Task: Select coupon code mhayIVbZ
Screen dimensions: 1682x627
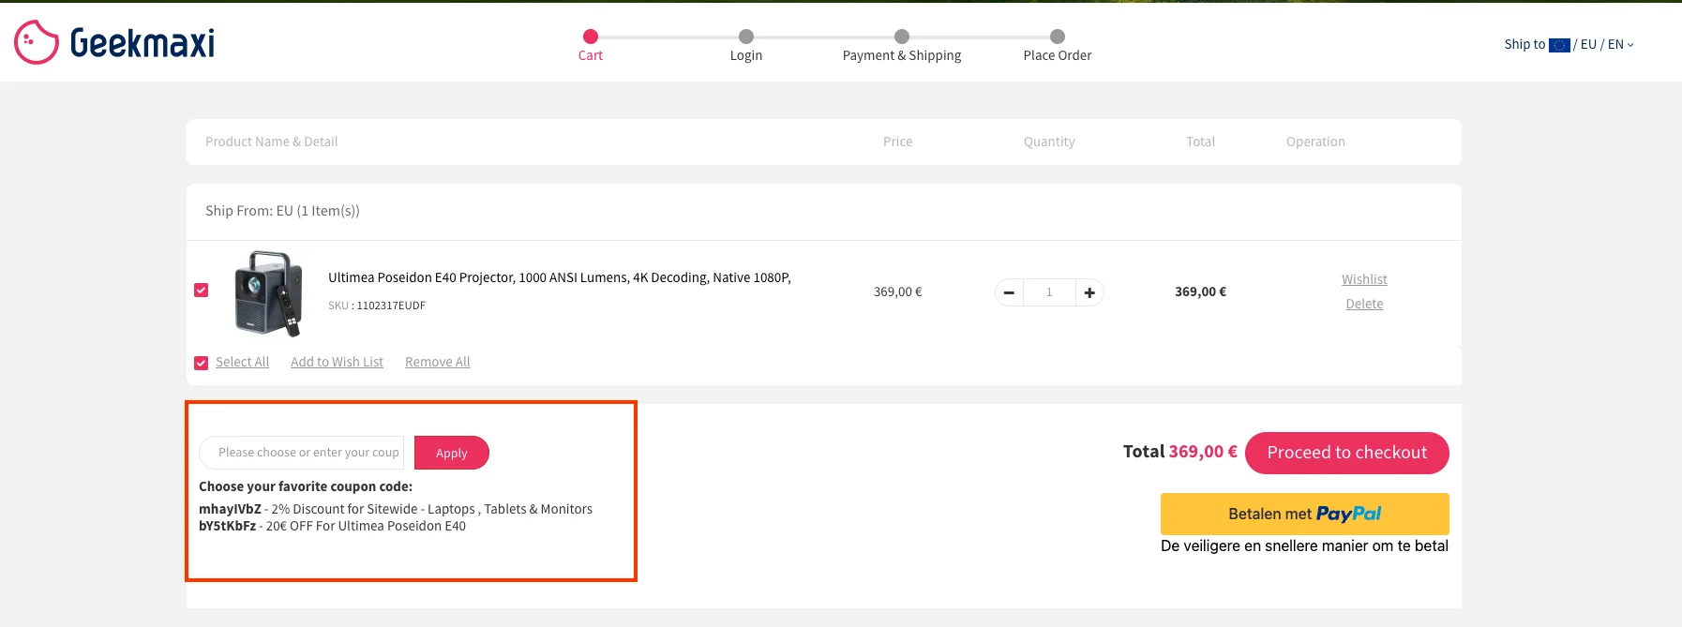Action: tap(230, 509)
